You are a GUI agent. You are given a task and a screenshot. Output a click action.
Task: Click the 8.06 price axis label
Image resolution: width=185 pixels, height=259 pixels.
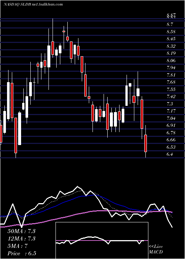pyautogui.click(x=171, y=60)
